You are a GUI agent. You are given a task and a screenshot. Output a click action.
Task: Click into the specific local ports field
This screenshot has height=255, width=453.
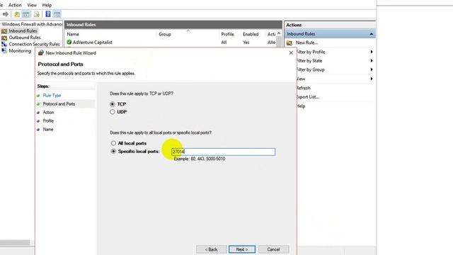224,152
